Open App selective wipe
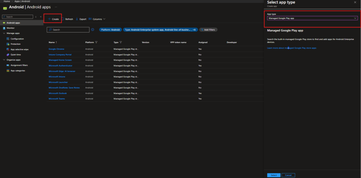 [x=19, y=49]
